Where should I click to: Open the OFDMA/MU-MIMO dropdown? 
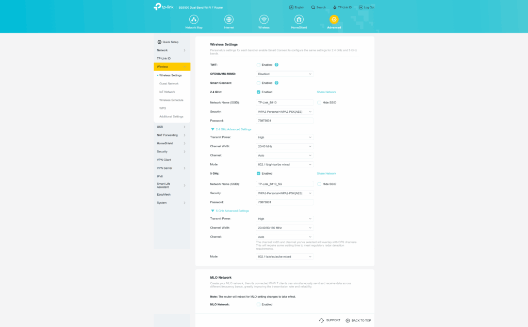(285, 74)
